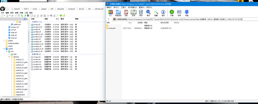Click OpenIV's back arrow button
258x104 pixels.
pos(3,9)
